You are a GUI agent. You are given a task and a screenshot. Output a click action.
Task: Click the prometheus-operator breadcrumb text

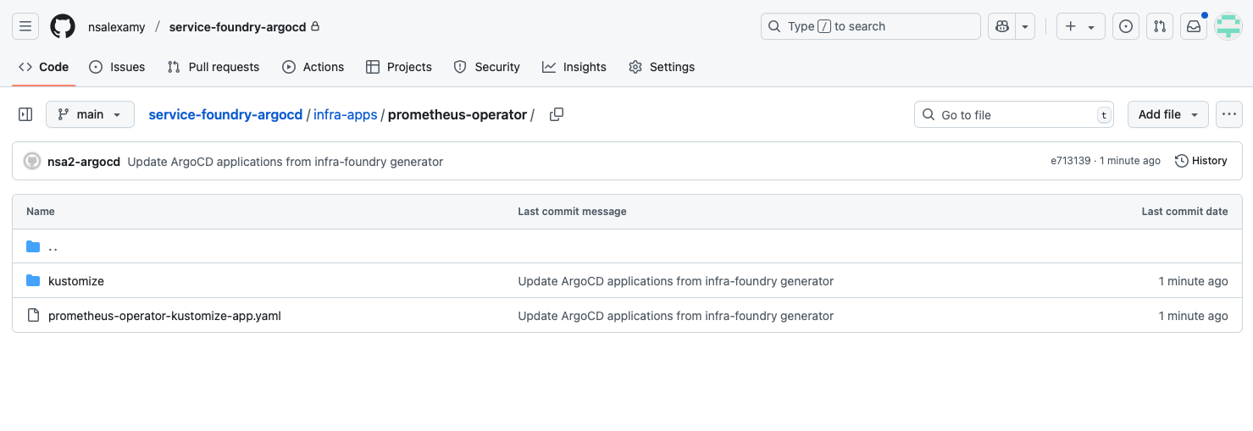pos(457,114)
